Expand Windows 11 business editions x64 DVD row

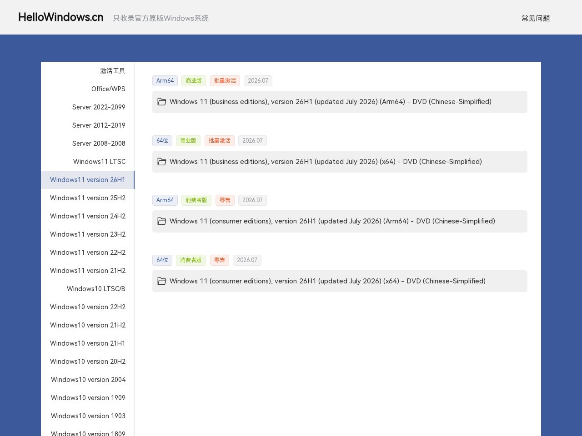(x=340, y=162)
